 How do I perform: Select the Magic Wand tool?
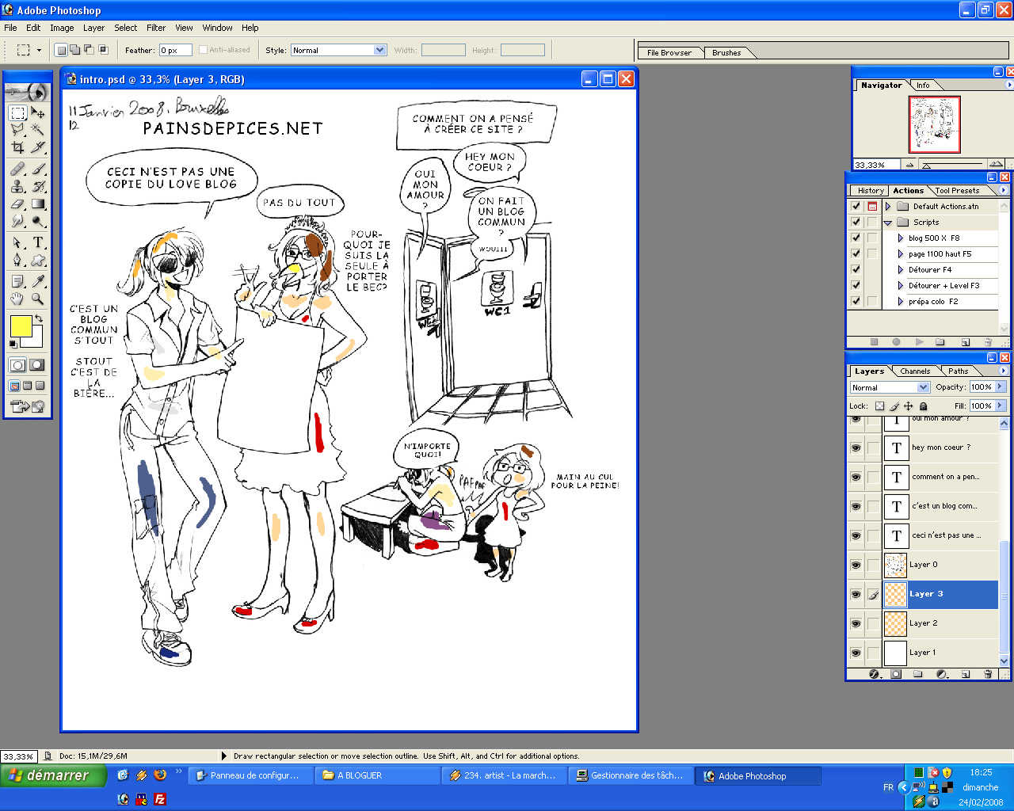pos(37,130)
